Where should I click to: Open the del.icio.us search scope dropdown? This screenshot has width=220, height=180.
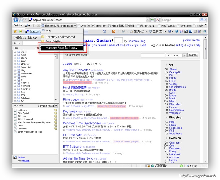click(x=184, y=55)
